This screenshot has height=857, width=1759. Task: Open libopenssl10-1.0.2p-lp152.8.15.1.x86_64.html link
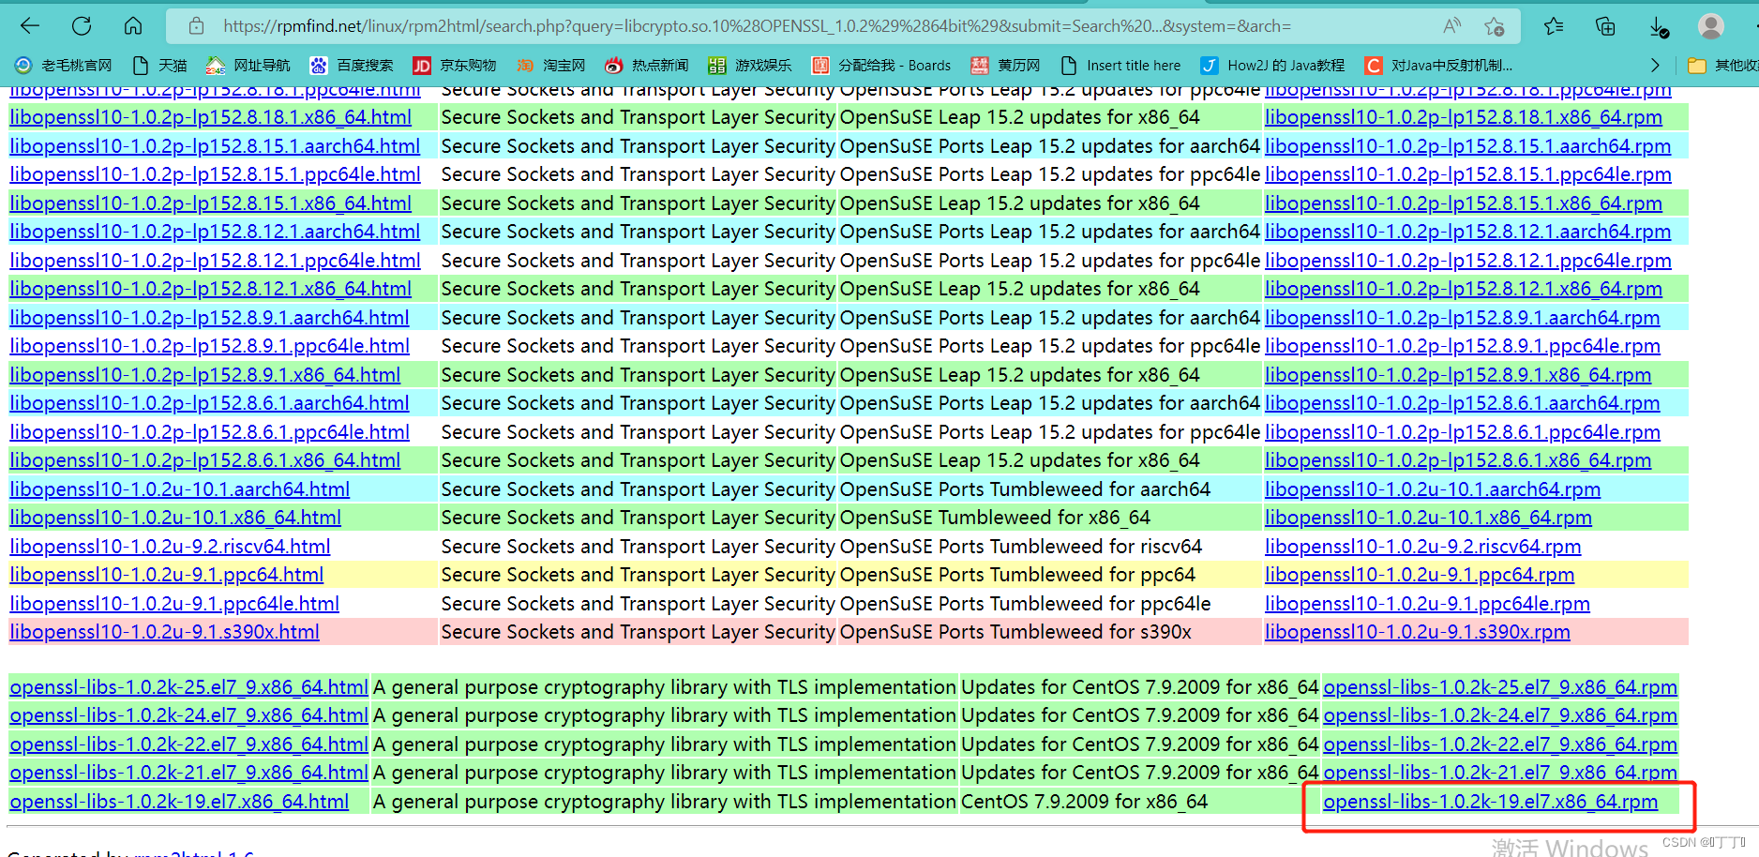(x=211, y=203)
